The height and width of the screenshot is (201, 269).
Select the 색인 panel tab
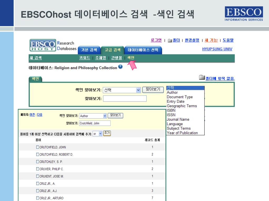35,79
